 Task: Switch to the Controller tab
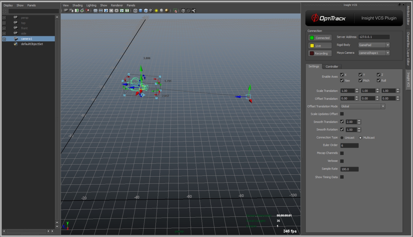point(332,67)
